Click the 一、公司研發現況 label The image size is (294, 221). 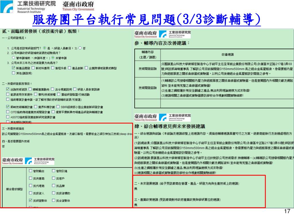tap(14, 38)
